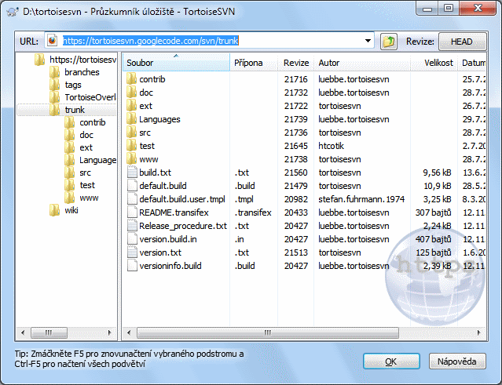Screen dimensions: 502x385
Task: Click the version.txt file icon
Action: [x=132, y=252]
